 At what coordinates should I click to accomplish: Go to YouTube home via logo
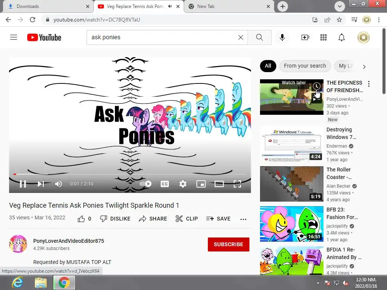tap(44, 37)
